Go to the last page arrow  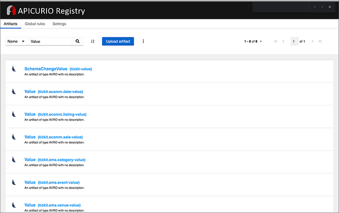(320, 41)
